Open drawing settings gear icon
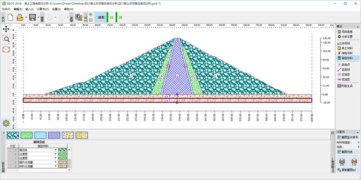 6,123
